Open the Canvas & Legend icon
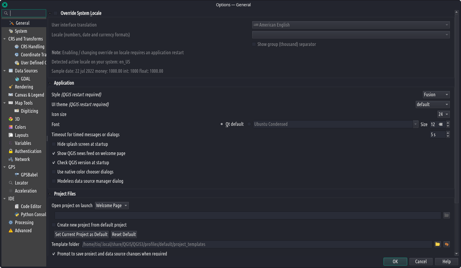 (11, 95)
